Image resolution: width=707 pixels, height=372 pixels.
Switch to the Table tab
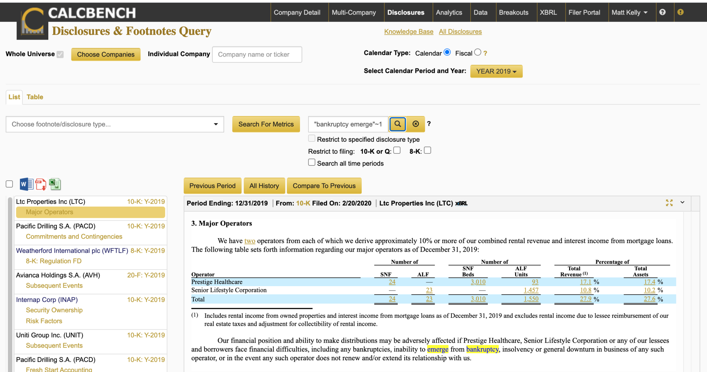click(x=35, y=97)
